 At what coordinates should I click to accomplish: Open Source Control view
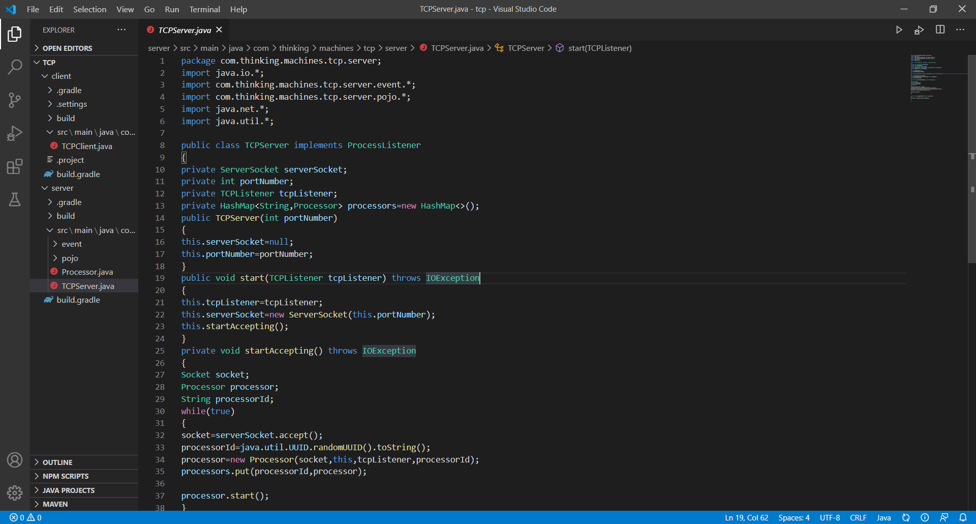click(x=15, y=100)
